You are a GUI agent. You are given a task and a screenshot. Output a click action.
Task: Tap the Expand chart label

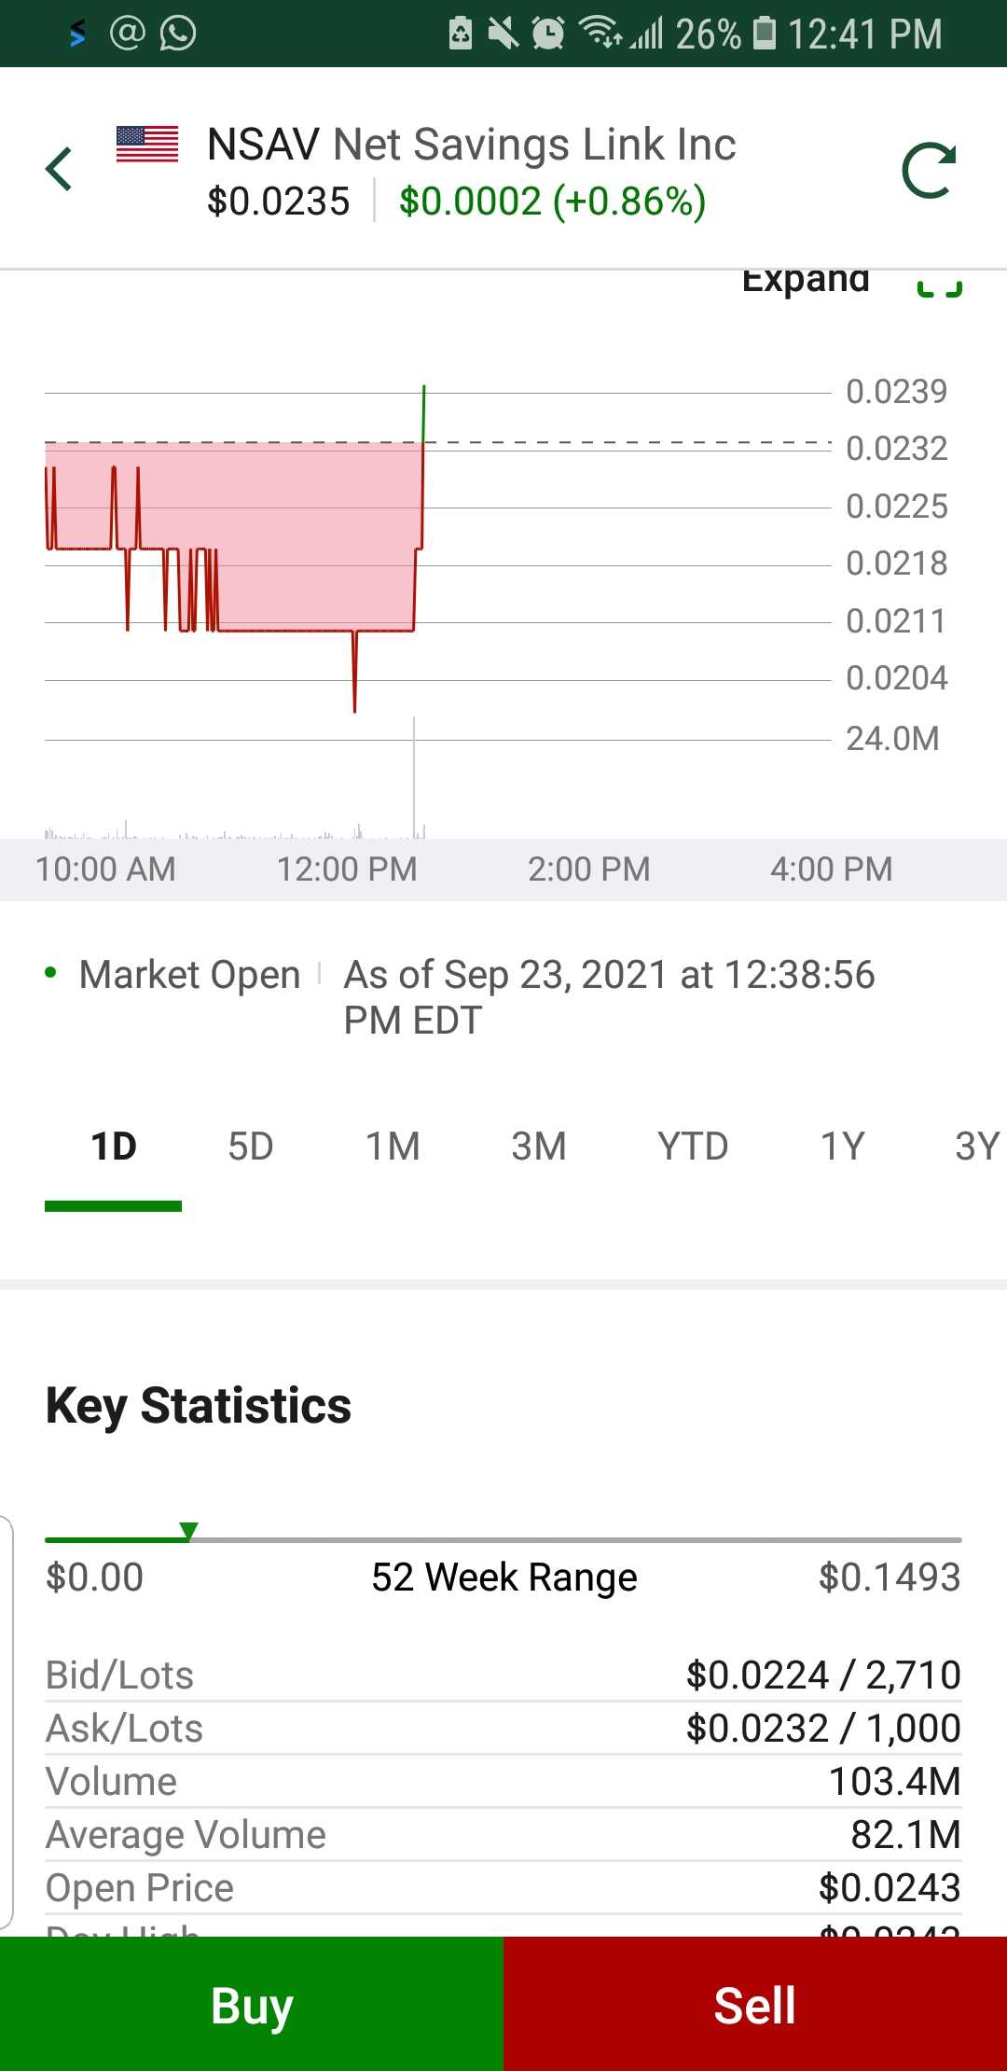pos(806,281)
